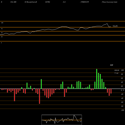Click the 100.98 value in MR panel

tap(117, 70)
